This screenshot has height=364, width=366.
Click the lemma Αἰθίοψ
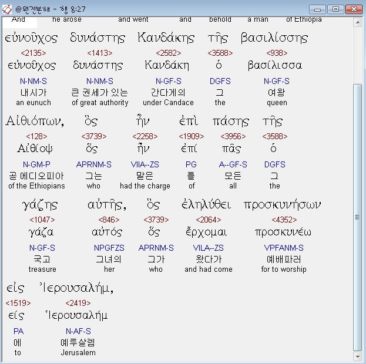pos(35,149)
